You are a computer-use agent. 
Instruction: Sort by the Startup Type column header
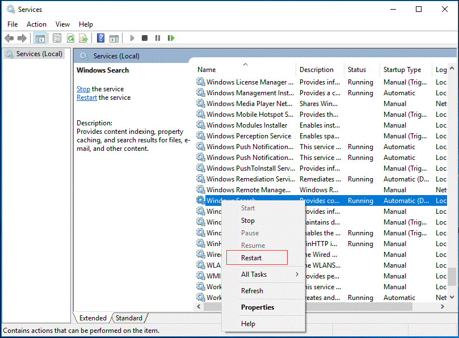coord(402,70)
